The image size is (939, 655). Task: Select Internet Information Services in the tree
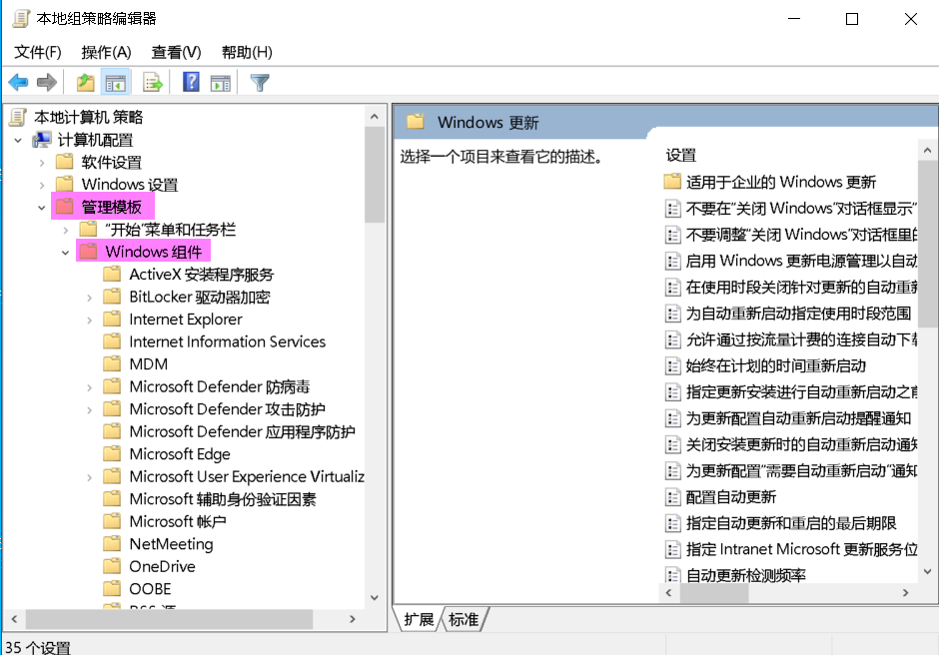point(227,341)
